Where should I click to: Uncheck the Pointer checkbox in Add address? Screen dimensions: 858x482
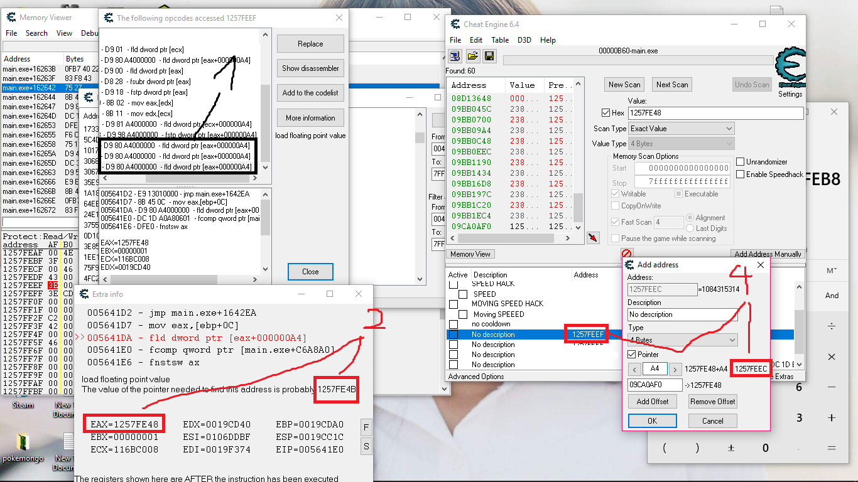click(633, 355)
